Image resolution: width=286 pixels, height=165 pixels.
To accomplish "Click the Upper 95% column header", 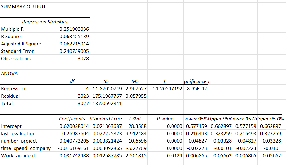I will (220, 119).
